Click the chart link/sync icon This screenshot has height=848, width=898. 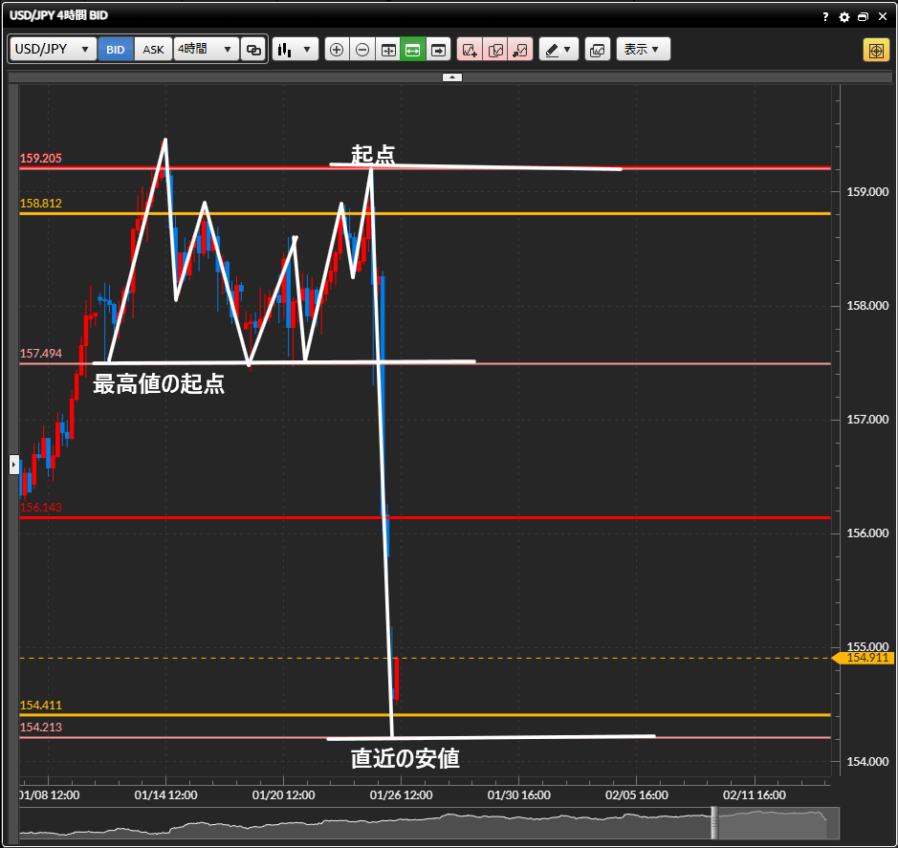coord(253,50)
